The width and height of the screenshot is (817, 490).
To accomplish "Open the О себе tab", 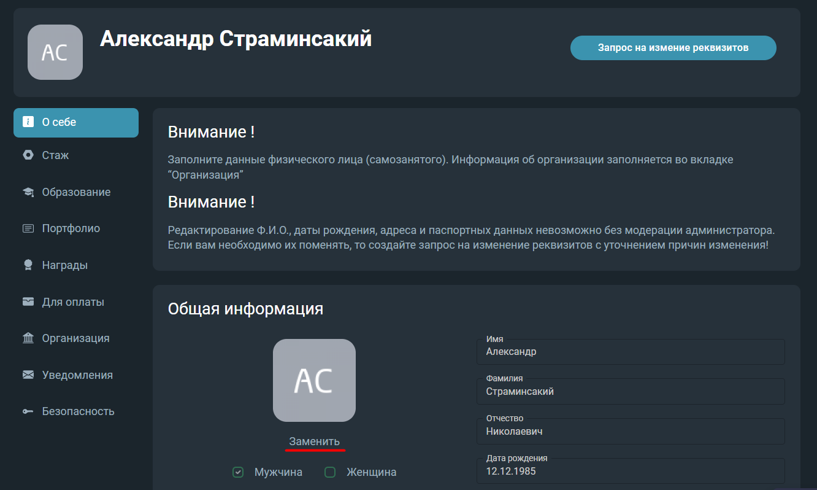I will tap(76, 122).
